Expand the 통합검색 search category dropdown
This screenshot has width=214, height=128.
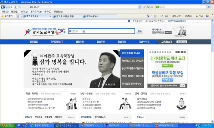click(84, 31)
